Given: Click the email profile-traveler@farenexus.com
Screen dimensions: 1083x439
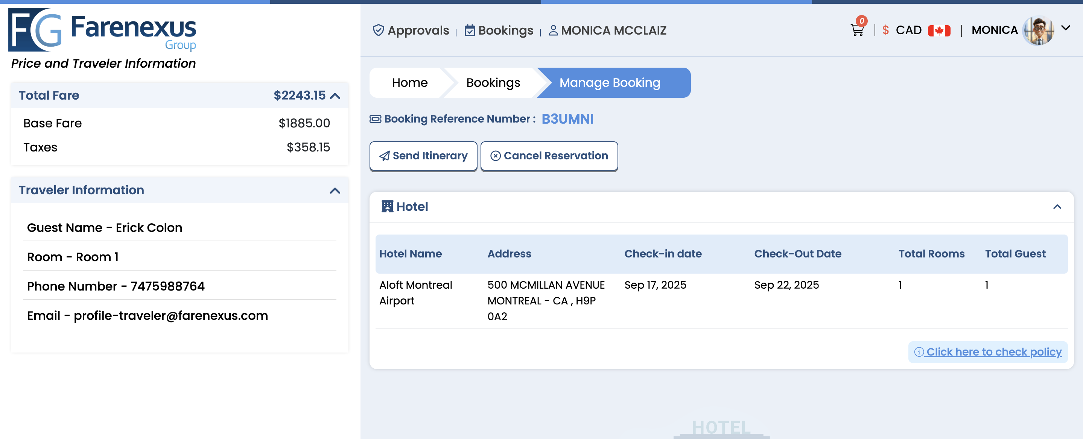Looking at the screenshot, I should coord(171,315).
